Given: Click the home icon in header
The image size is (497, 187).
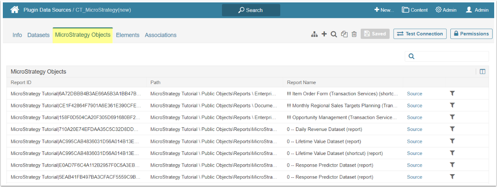Looking at the screenshot, I should coord(14,10).
